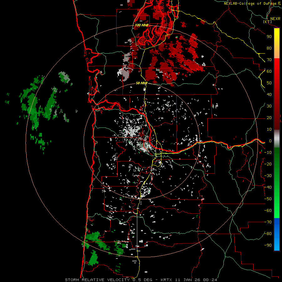Select the -40 value on velocity scale
The image size is (282, 282).
[x=268, y=187]
